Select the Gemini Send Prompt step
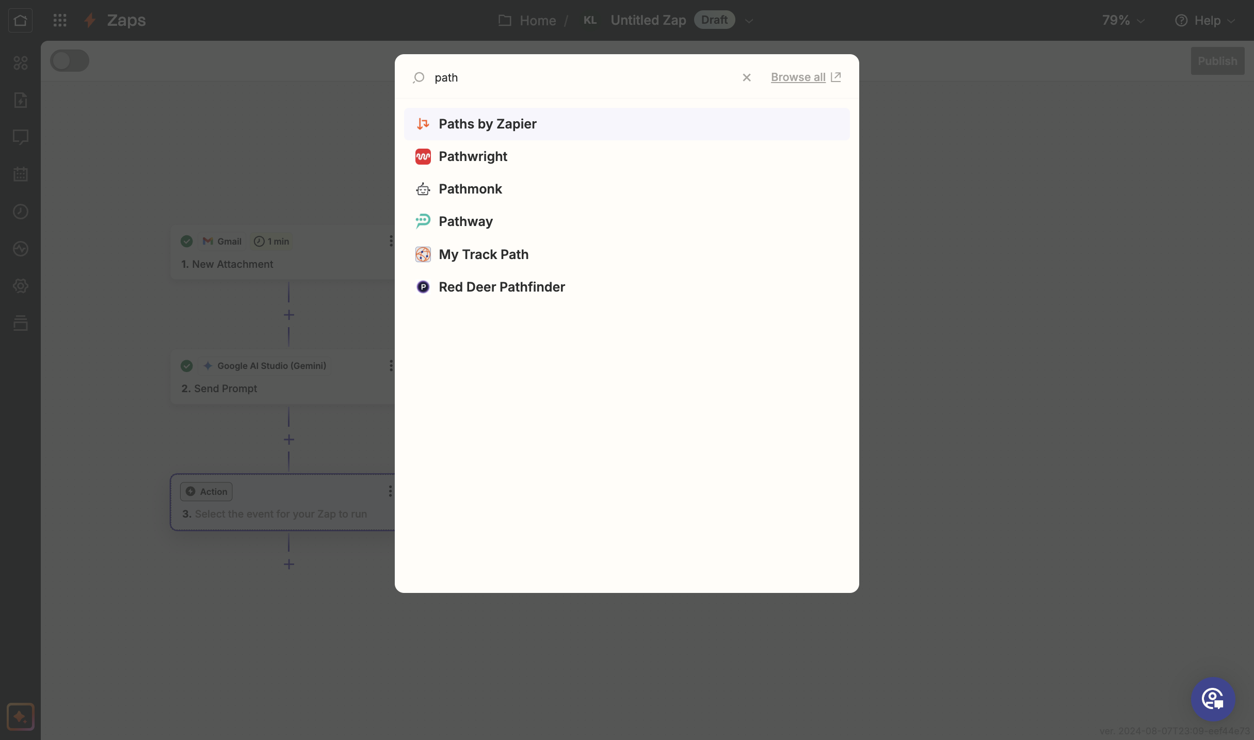 coord(283,377)
